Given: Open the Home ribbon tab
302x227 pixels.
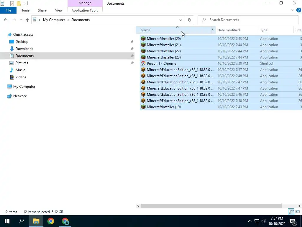Looking at the screenshot, I should [25, 10].
